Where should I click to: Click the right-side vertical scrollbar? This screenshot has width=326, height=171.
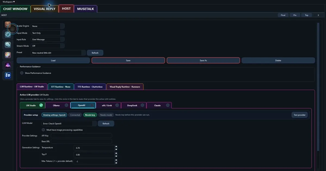[x=318, y=87]
